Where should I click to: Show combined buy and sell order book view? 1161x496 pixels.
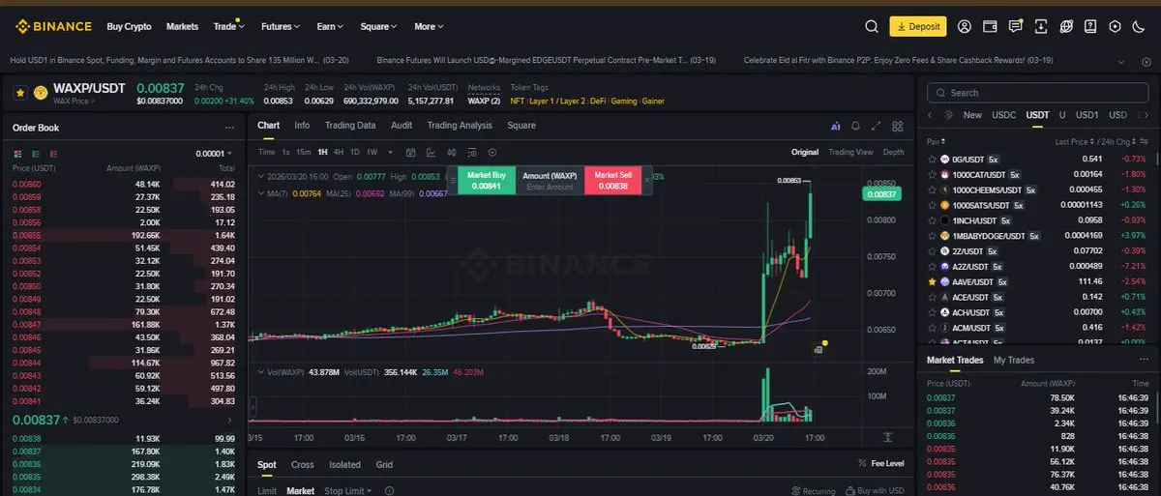pos(17,153)
